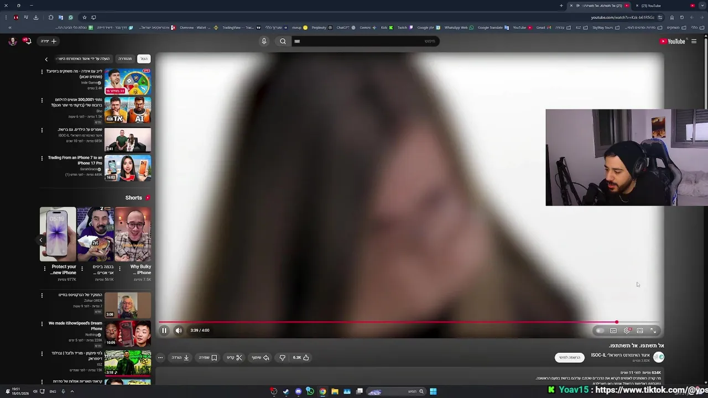Open the 300,000 people video thumbnail
The width and height of the screenshot is (708, 398).
(128, 110)
